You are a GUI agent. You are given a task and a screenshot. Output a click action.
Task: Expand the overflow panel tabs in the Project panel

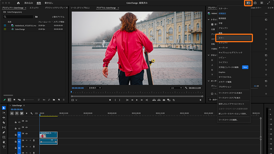tap(67, 8)
